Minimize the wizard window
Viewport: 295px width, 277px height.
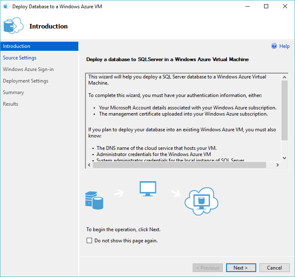point(248,6)
